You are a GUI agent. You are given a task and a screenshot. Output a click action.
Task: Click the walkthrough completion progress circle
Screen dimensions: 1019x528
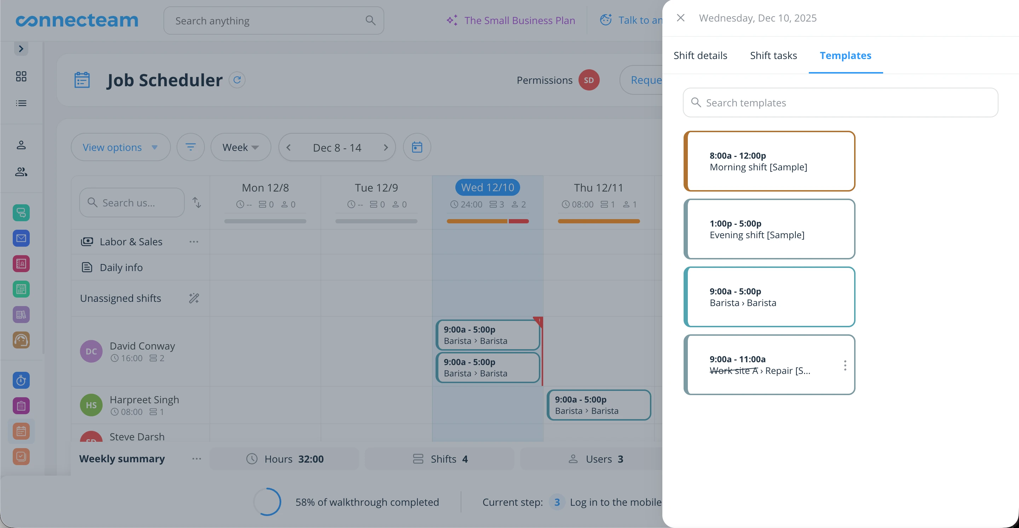click(x=267, y=501)
